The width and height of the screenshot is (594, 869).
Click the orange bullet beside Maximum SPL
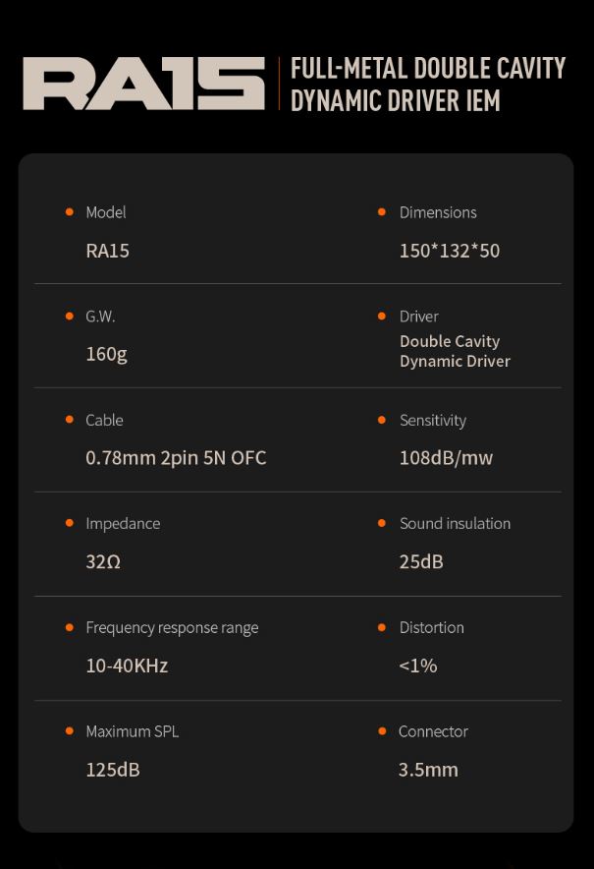[x=69, y=731]
